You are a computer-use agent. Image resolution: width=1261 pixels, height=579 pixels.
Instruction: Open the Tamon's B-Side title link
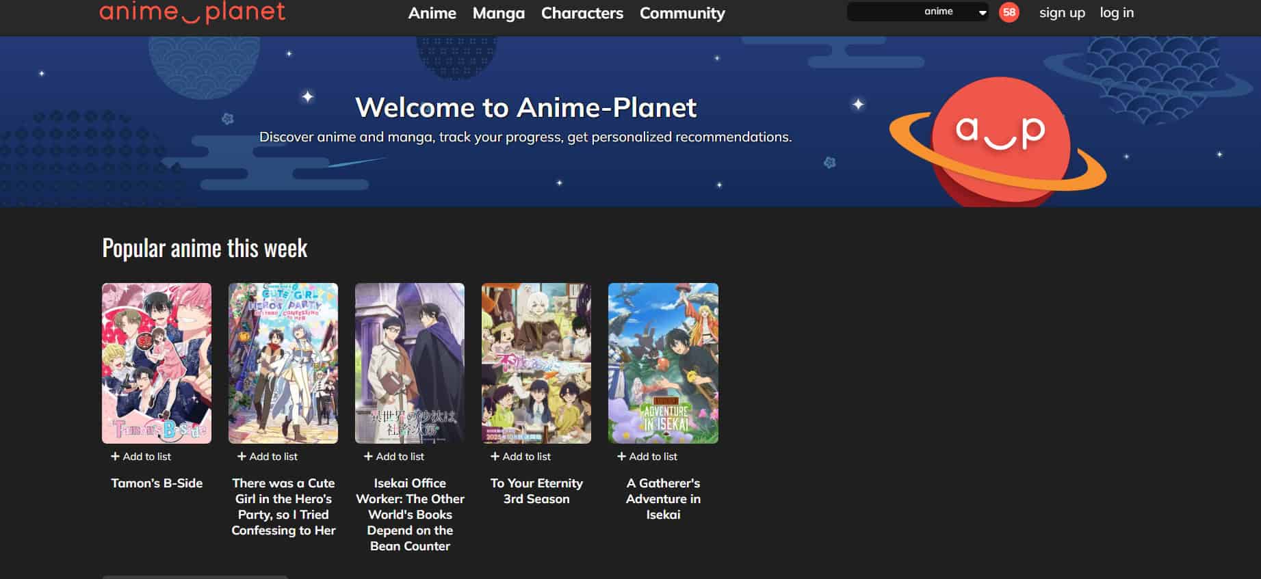[x=157, y=483]
